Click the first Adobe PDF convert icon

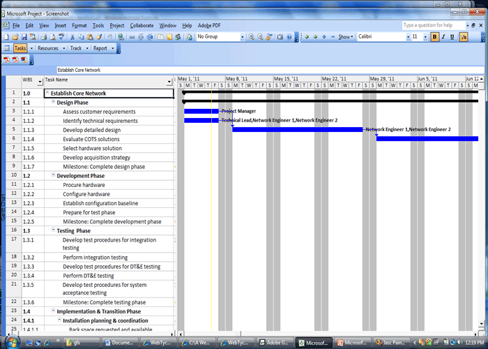[6, 60]
